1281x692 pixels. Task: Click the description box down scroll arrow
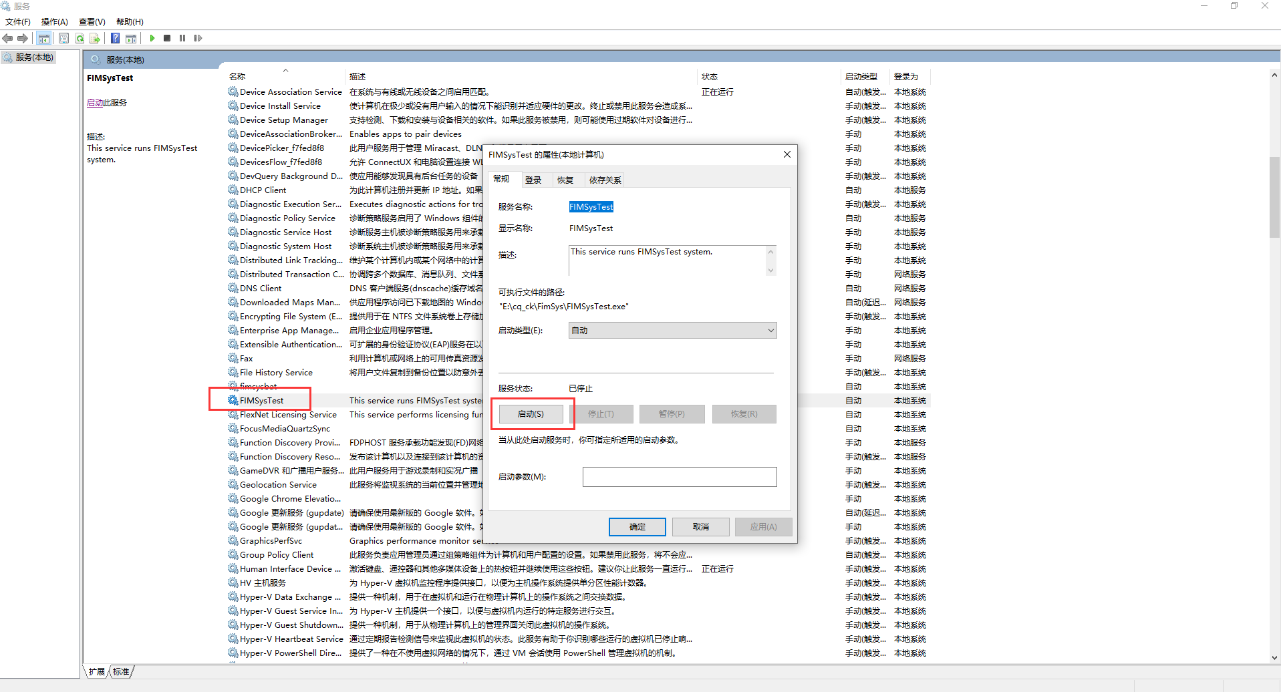pyautogui.click(x=771, y=271)
